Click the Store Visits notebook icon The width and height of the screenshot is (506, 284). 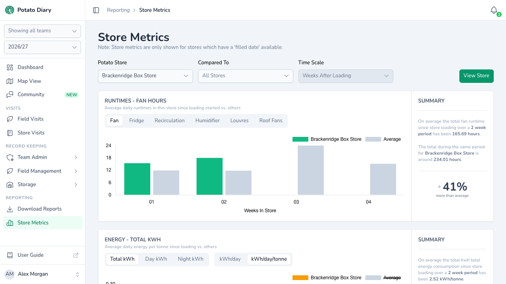(10, 133)
